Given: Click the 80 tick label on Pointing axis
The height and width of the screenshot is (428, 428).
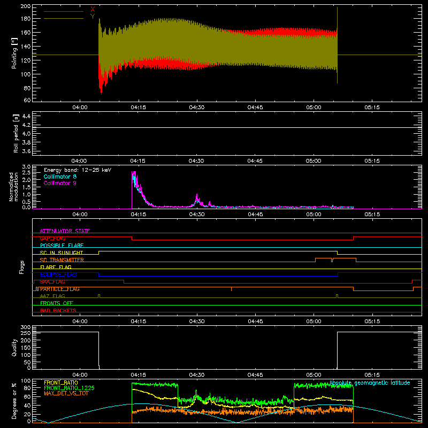Looking at the screenshot, I should pos(27,88).
